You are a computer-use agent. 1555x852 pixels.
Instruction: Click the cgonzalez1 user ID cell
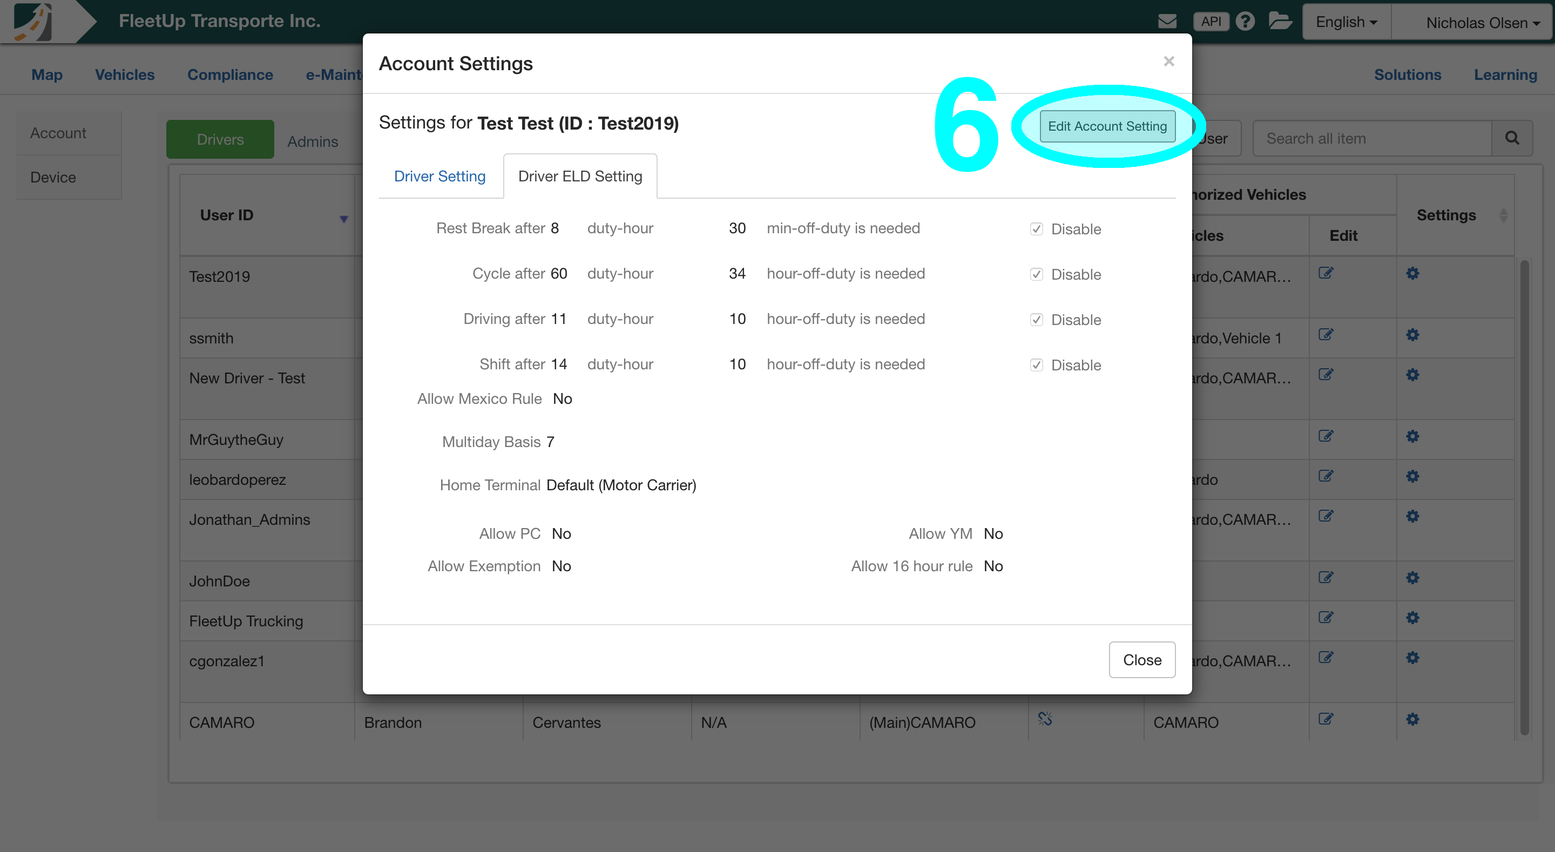point(267,672)
